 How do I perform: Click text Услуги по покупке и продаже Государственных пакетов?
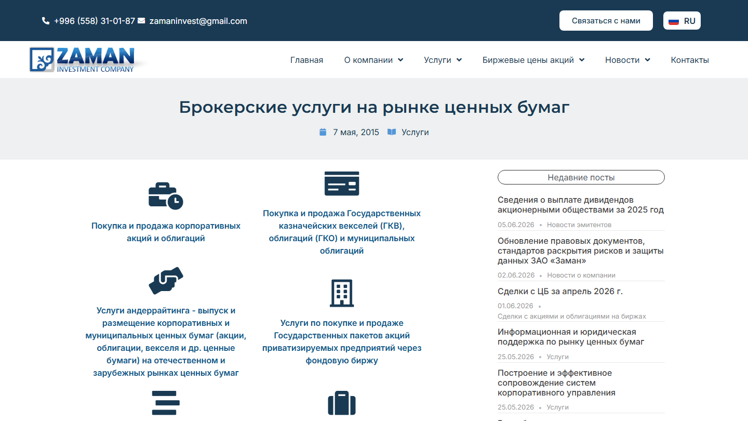(342, 341)
